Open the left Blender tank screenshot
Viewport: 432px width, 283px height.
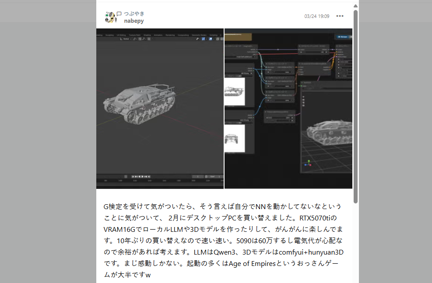(x=160, y=109)
